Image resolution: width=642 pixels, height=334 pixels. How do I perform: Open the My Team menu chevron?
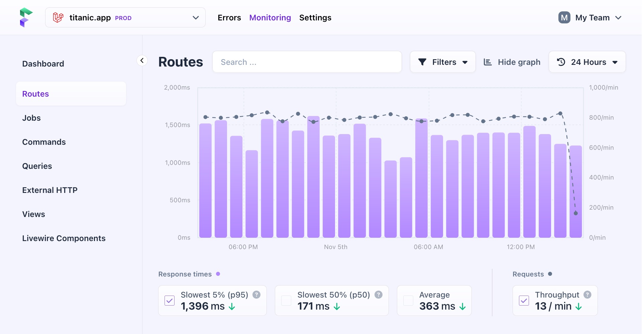point(618,17)
